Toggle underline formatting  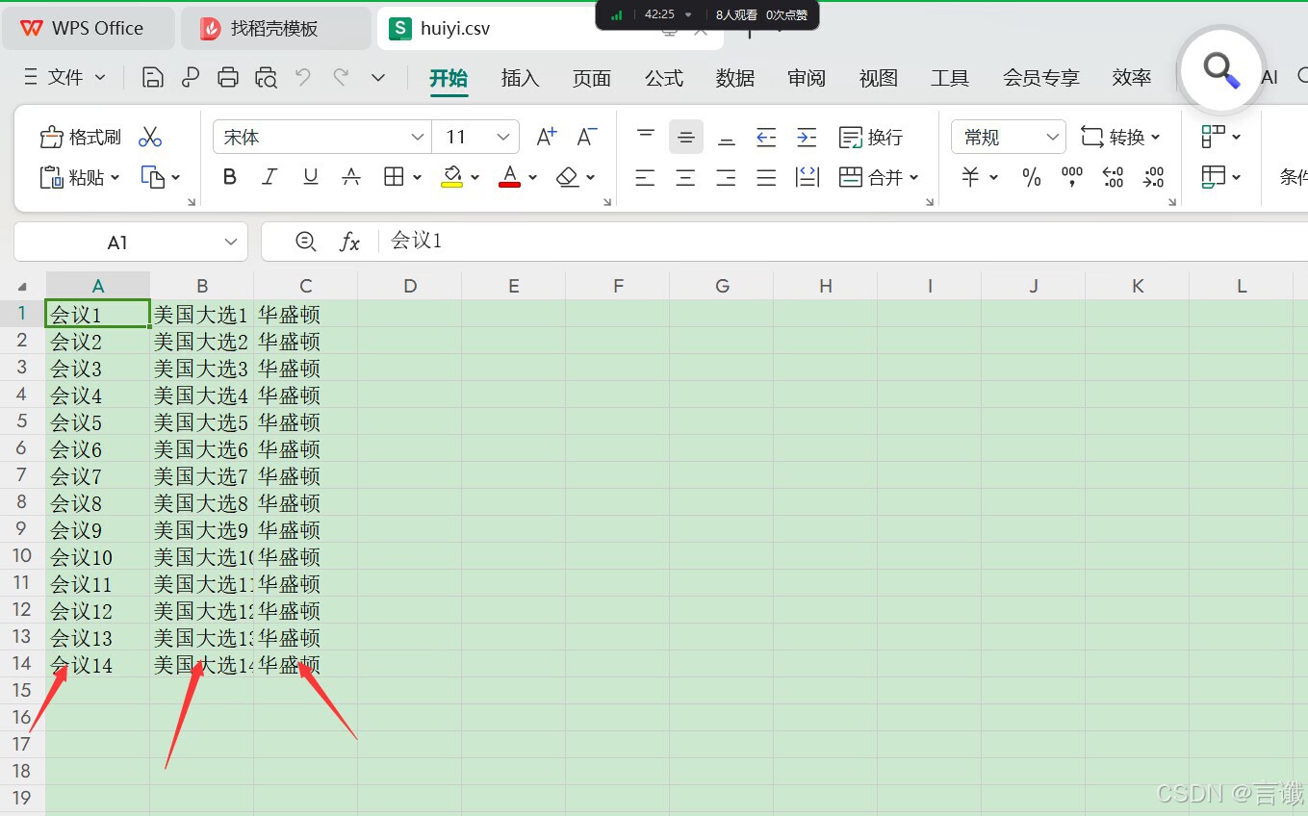click(x=311, y=177)
